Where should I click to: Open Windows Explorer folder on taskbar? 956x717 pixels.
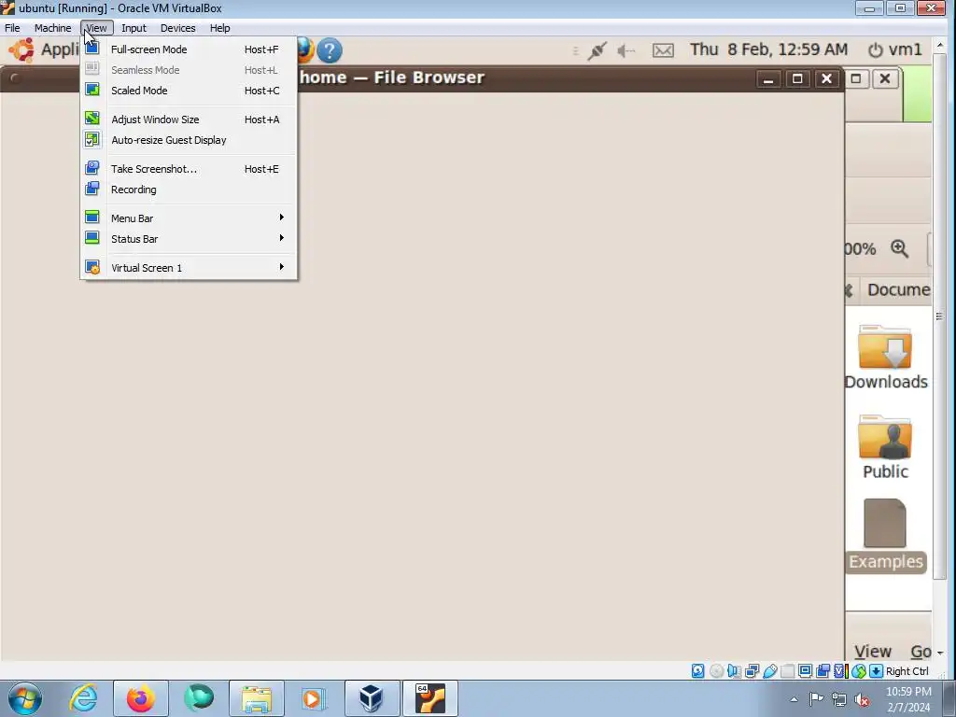click(x=257, y=698)
